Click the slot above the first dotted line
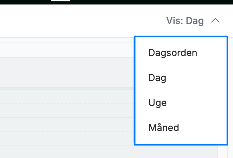 (67, 97)
